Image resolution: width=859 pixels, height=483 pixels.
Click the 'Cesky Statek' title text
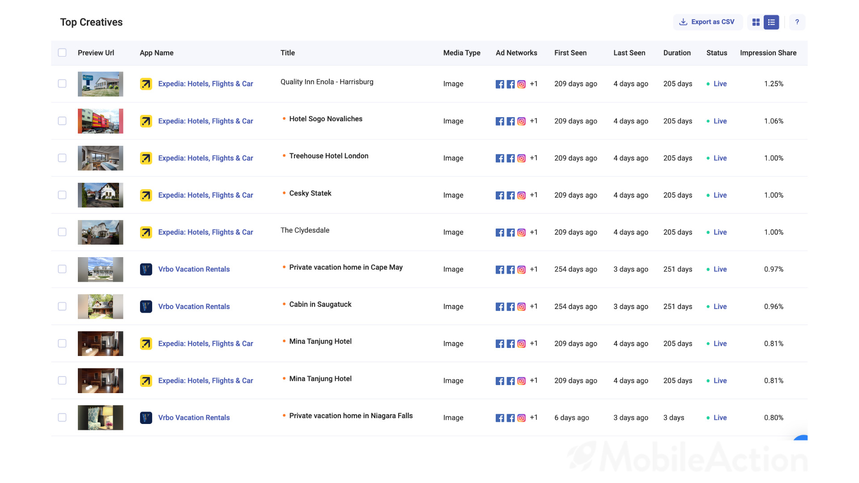[310, 193]
